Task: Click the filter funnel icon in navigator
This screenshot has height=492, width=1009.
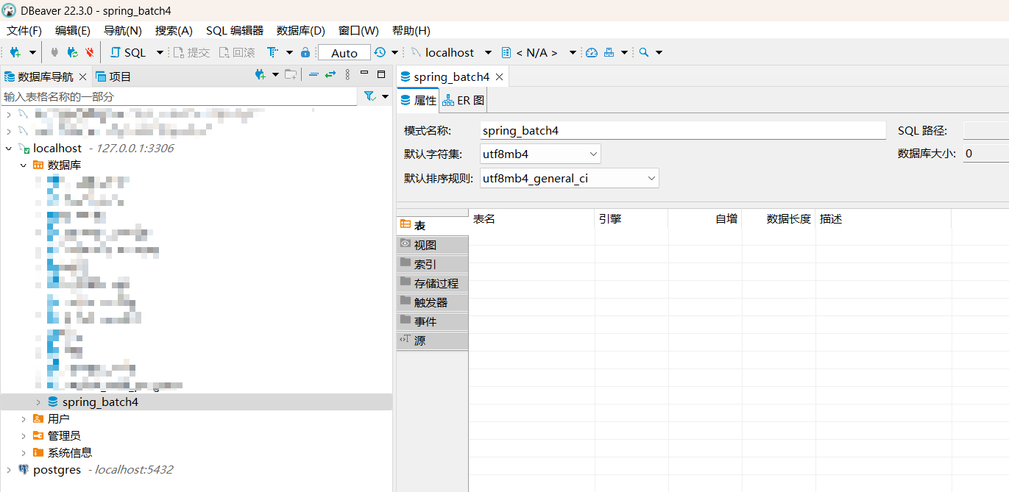Action: 370,96
